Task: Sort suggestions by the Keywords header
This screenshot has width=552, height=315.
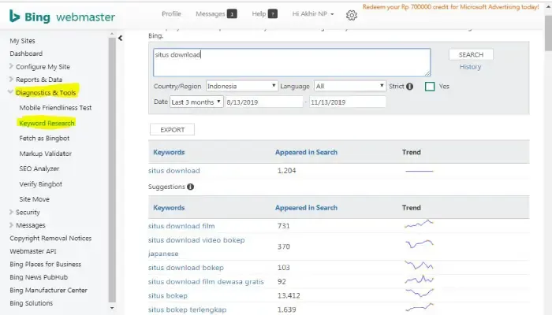Action: click(169, 208)
